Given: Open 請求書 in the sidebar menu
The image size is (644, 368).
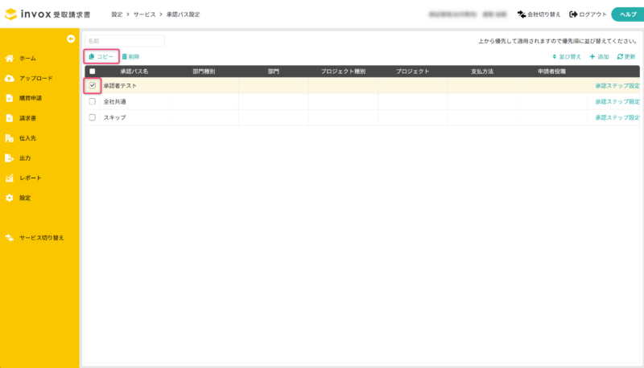Looking at the screenshot, I should (x=27, y=118).
